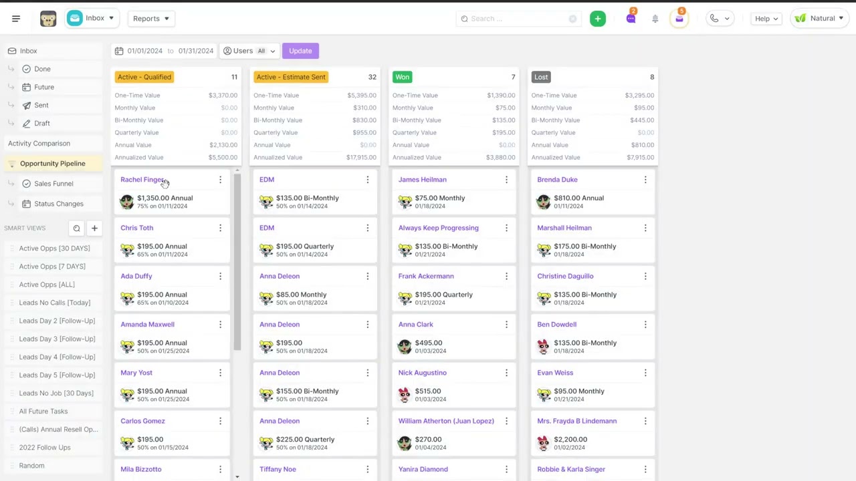Image resolution: width=856 pixels, height=481 pixels.
Task: Open Ada Duffy card options menu
Action: (x=220, y=276)
